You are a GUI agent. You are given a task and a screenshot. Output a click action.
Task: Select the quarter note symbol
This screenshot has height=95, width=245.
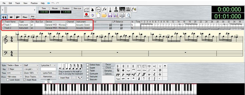(67, 67)
